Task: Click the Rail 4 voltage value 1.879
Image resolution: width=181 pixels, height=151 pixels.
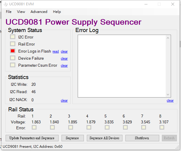Action: click(91, 122)
